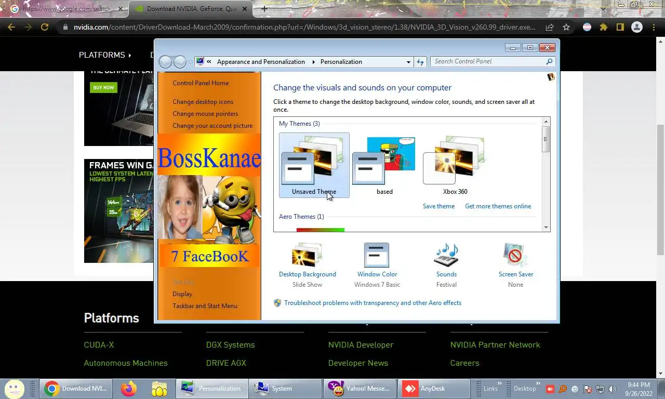
Task: Expand the double-chevron at the breadcrumb start
Action: tap(209, 62)
